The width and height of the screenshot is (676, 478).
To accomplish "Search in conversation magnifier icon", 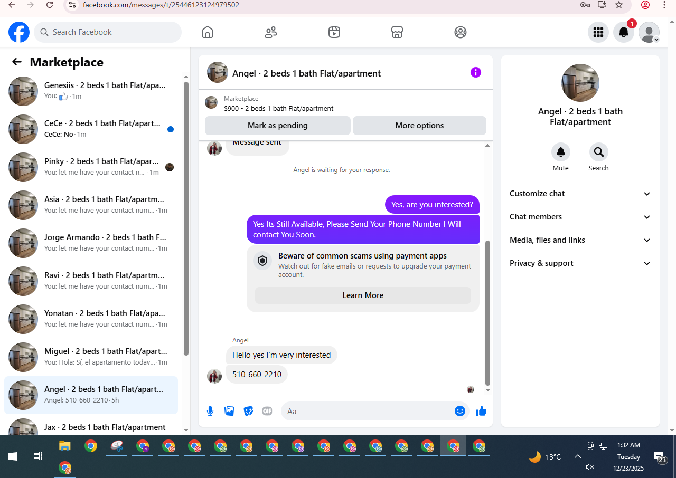I will (599, 152).
